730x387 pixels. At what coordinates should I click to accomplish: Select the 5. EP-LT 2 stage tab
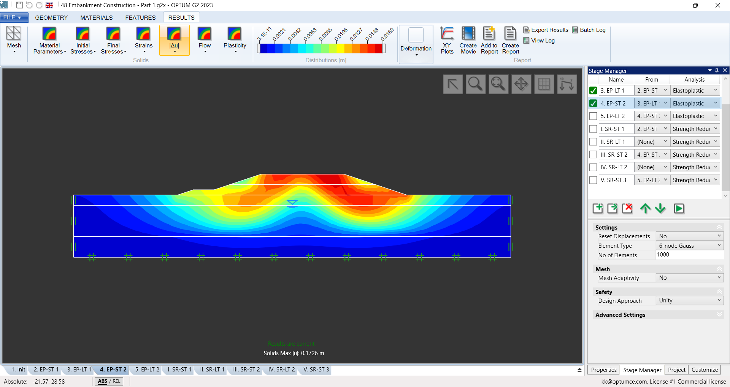pyautogui.click(x=147, y=370)
